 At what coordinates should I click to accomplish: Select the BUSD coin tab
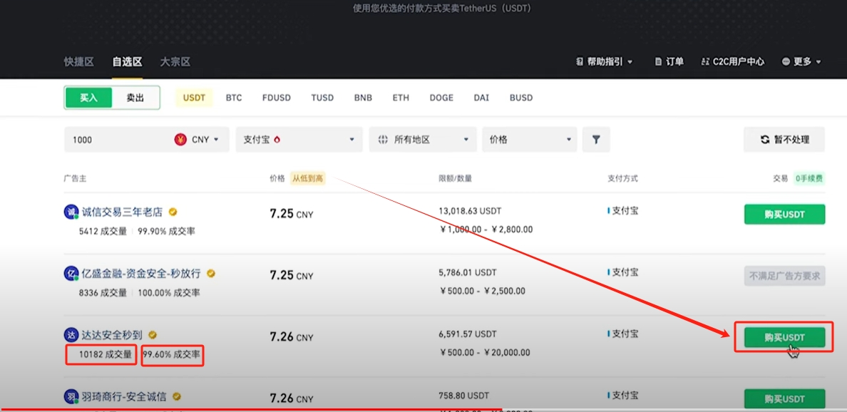click(521, 98)
